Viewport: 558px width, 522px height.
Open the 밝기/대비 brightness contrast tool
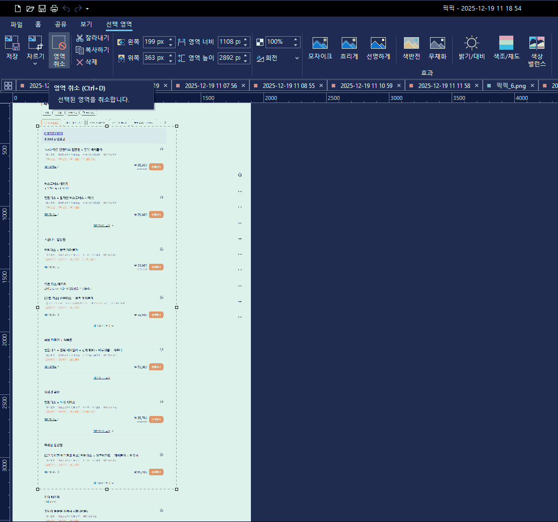tap(472, 48)
